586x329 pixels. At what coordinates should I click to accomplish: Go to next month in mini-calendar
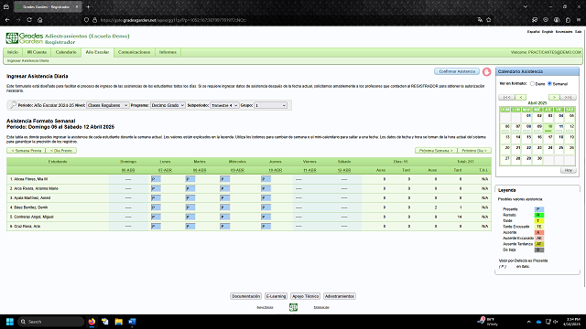pos(554,97)
